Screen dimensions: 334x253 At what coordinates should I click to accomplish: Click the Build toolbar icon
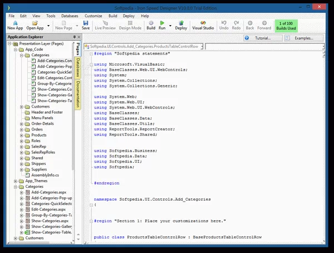tap(151, 25)
